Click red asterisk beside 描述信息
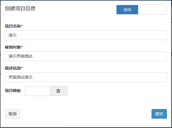The image size is (172, 128). coord(22,68)
